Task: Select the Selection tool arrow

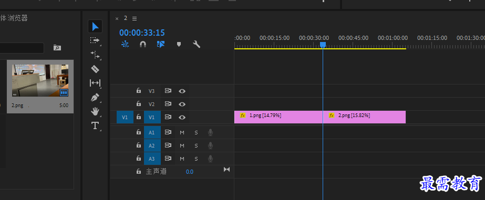Action: [x=95, y=27]
